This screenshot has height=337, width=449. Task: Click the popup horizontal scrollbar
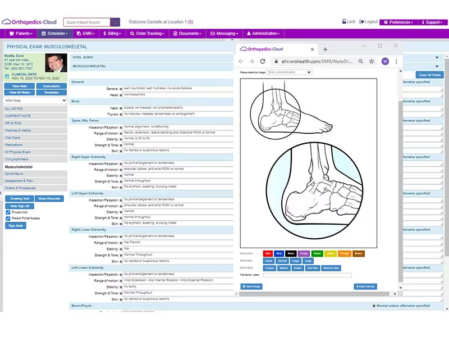click(x=314, y=294)
